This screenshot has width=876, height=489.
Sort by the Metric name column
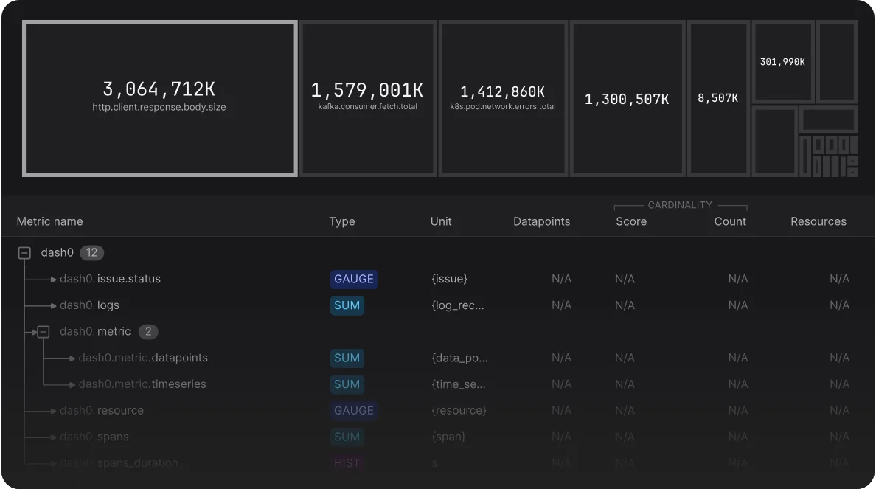pos(49,221)
